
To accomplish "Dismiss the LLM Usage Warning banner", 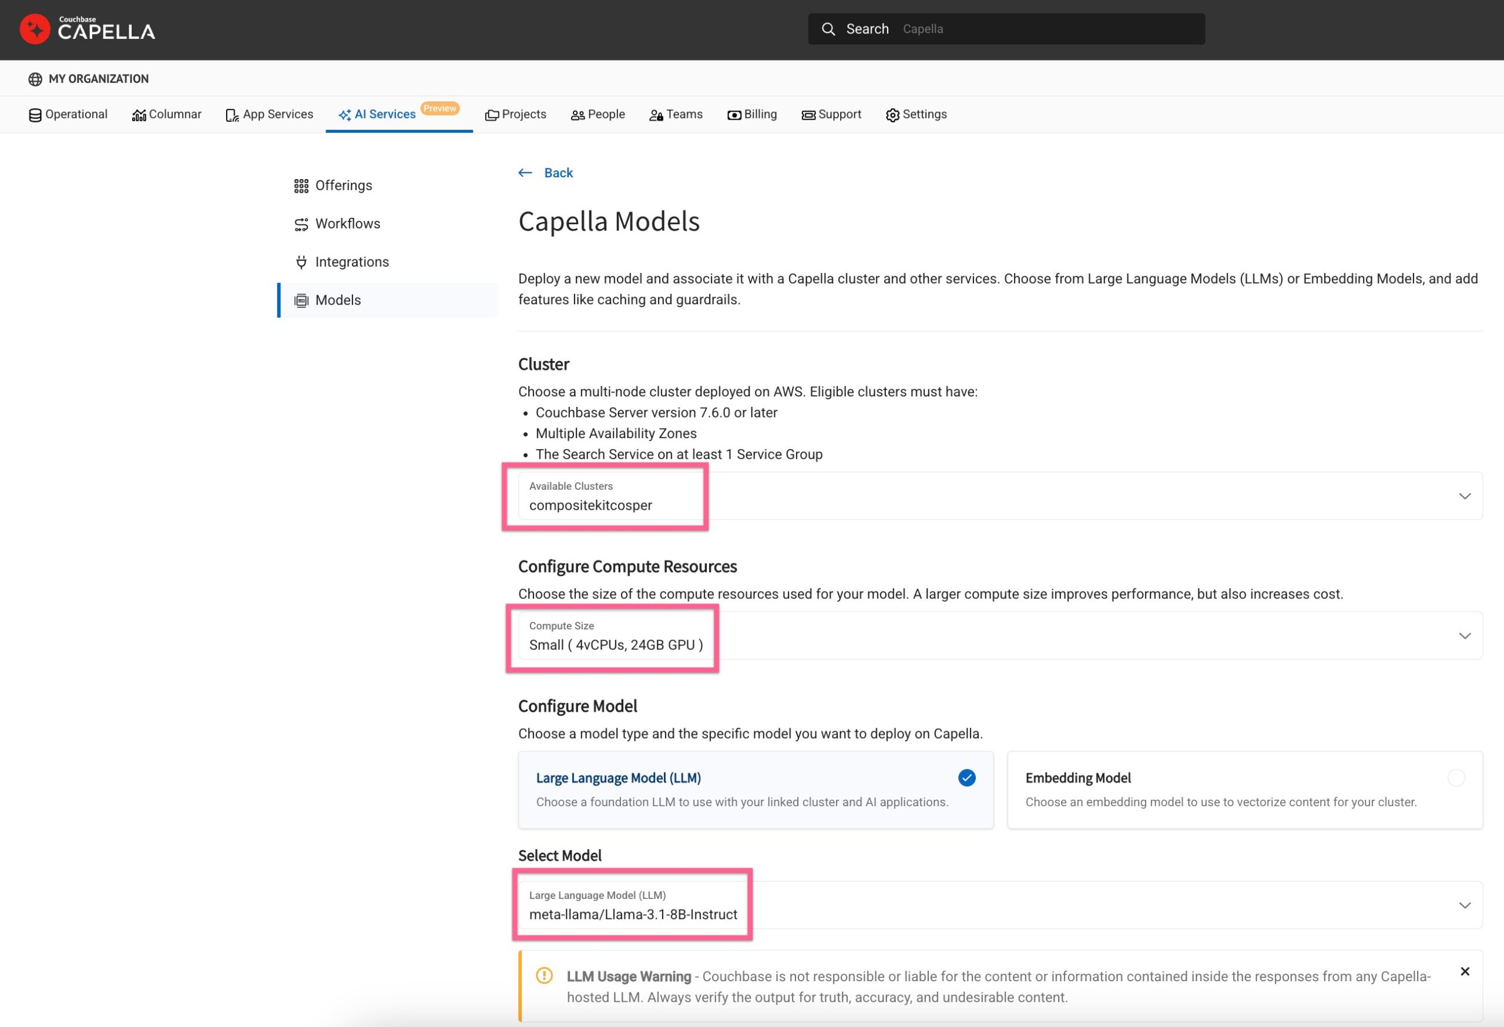I will pos(1465,971).
